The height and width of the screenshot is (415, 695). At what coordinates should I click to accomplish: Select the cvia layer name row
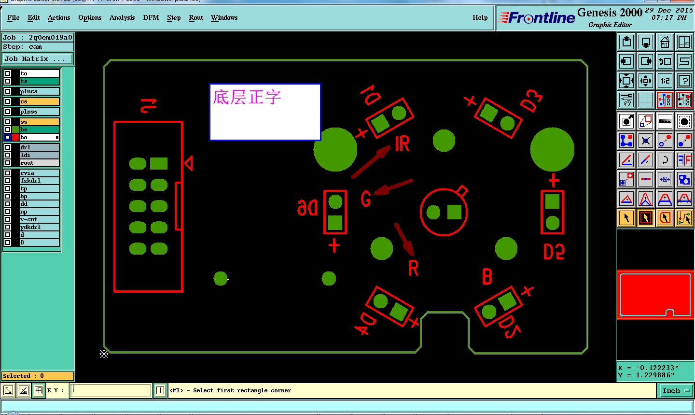40,173
